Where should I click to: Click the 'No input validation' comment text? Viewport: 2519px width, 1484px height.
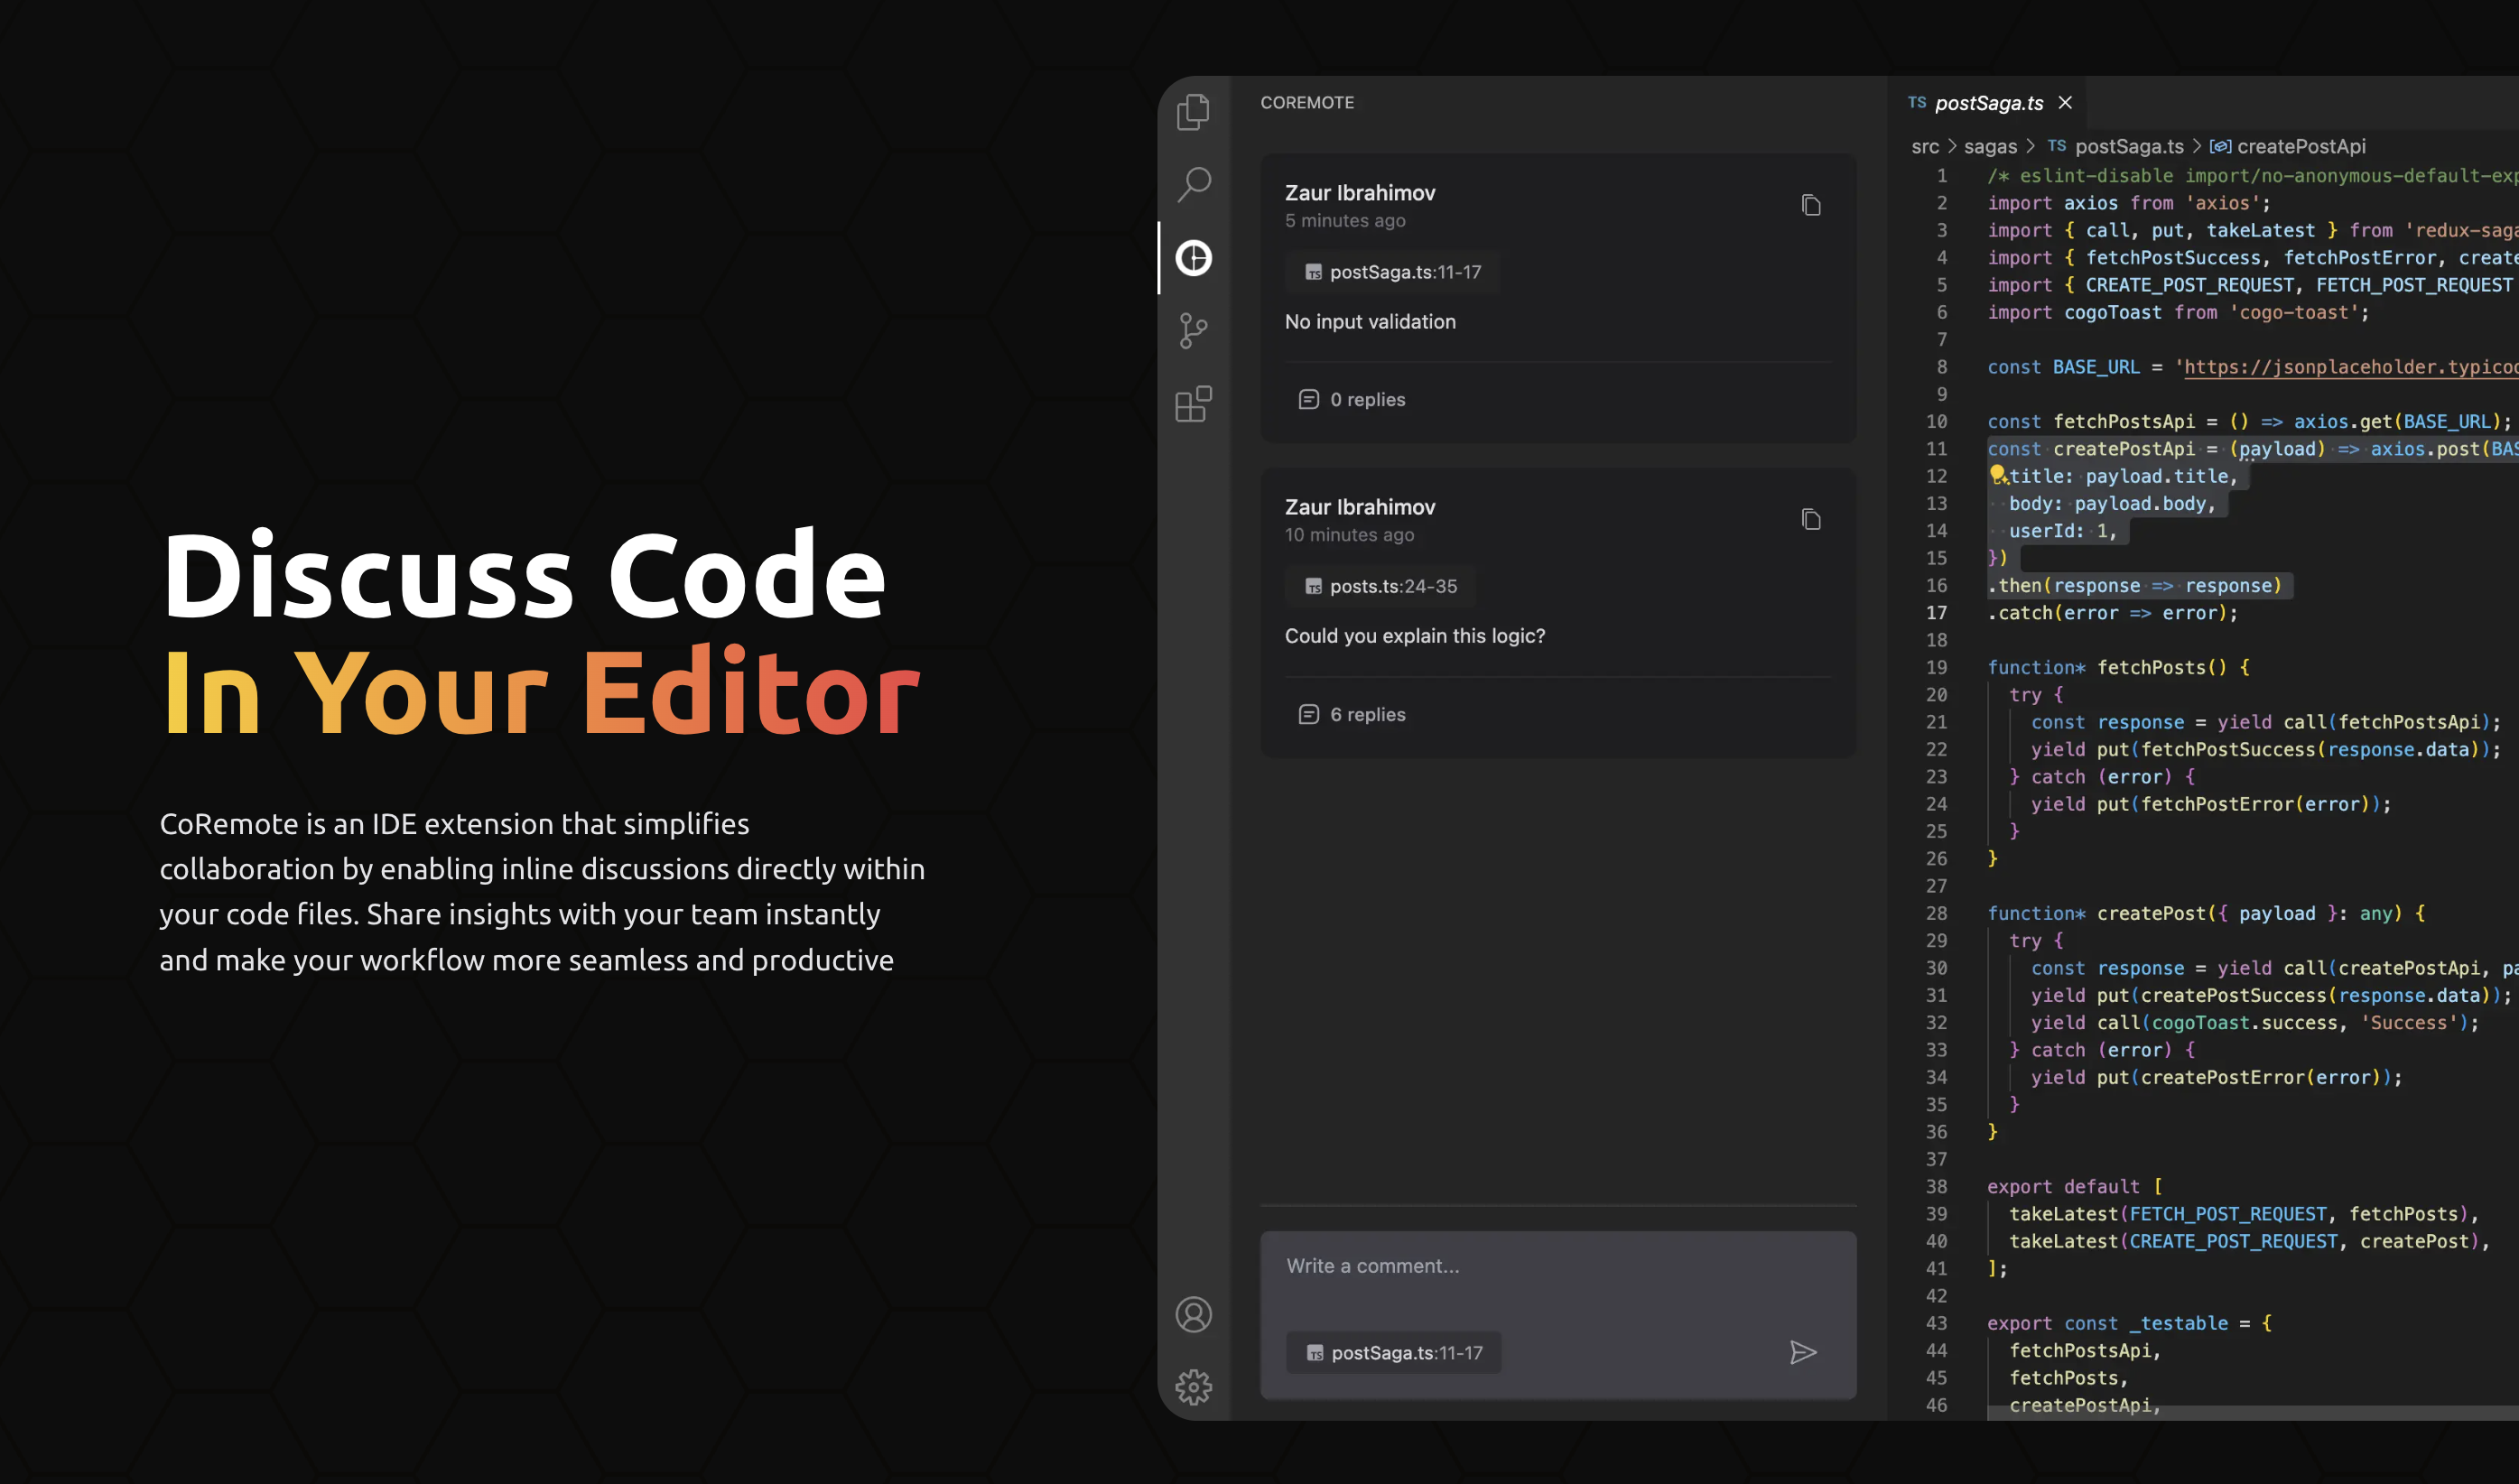coord(1370,322)
